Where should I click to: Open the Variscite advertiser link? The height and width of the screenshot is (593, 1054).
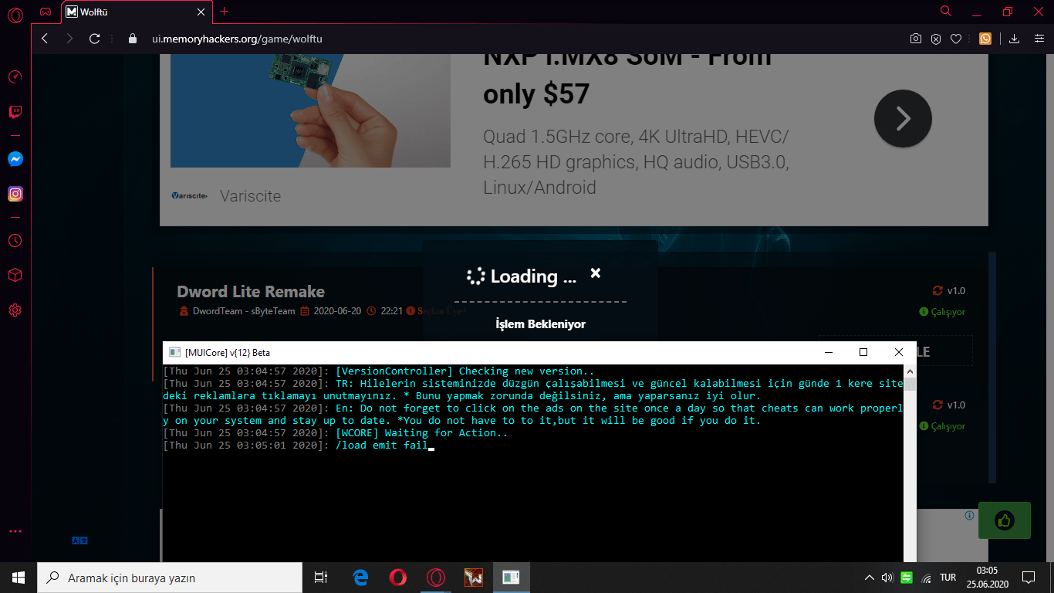[x=250, y=196]
